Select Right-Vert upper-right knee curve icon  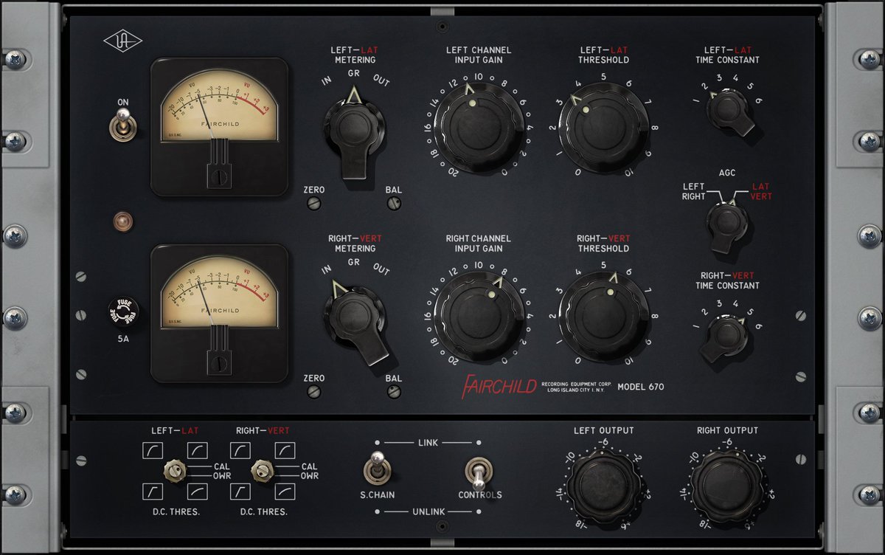pos(285,450)
